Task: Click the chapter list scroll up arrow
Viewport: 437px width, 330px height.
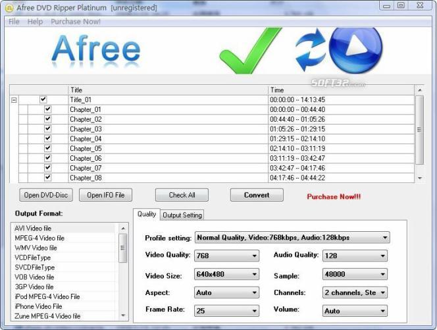Action: (420, 90)
